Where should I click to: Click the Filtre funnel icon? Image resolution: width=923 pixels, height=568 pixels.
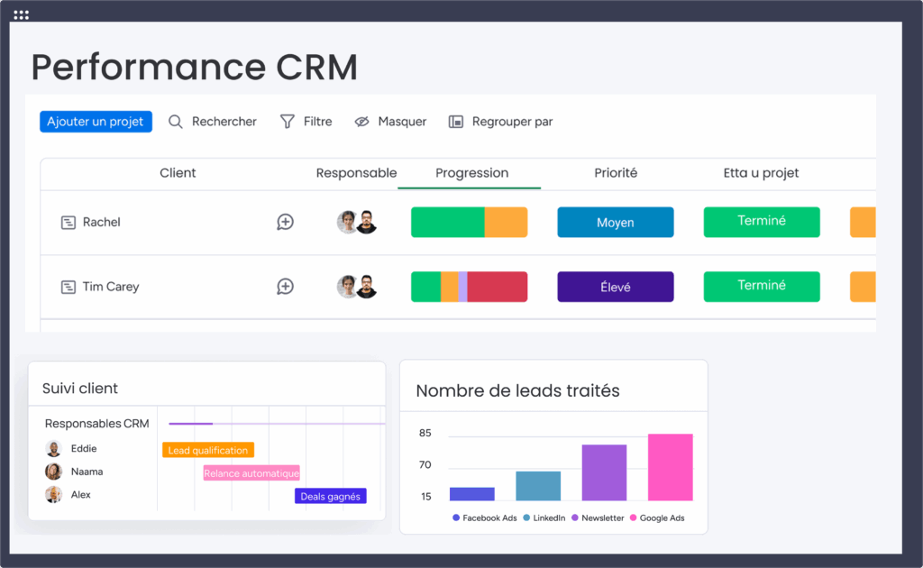pyautogui.click(x=288, y=122)
